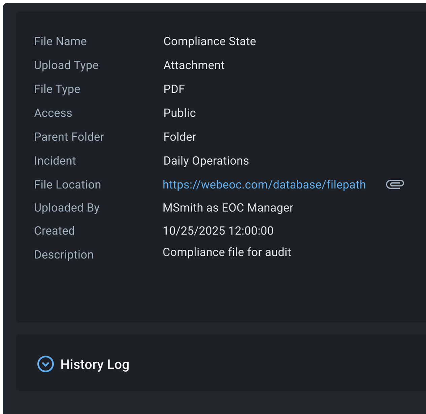Click the paperclip icon beside the file path
Viewport: 426px width, 414px height.
(x=395, y=184)
